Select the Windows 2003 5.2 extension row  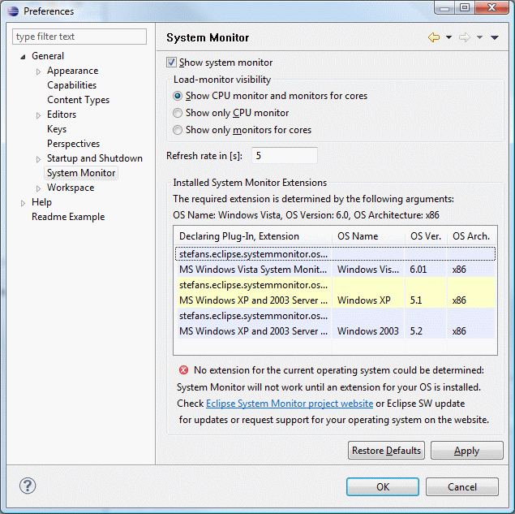[x=335, y=331]
